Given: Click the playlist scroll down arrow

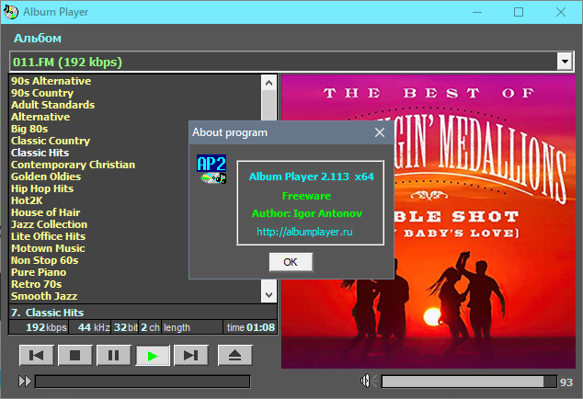Looking at the screenshot, I should pos(269,295).
